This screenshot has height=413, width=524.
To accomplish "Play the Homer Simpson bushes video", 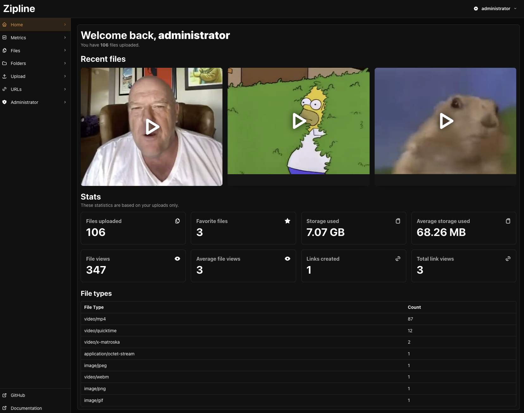I will [298, 121].
